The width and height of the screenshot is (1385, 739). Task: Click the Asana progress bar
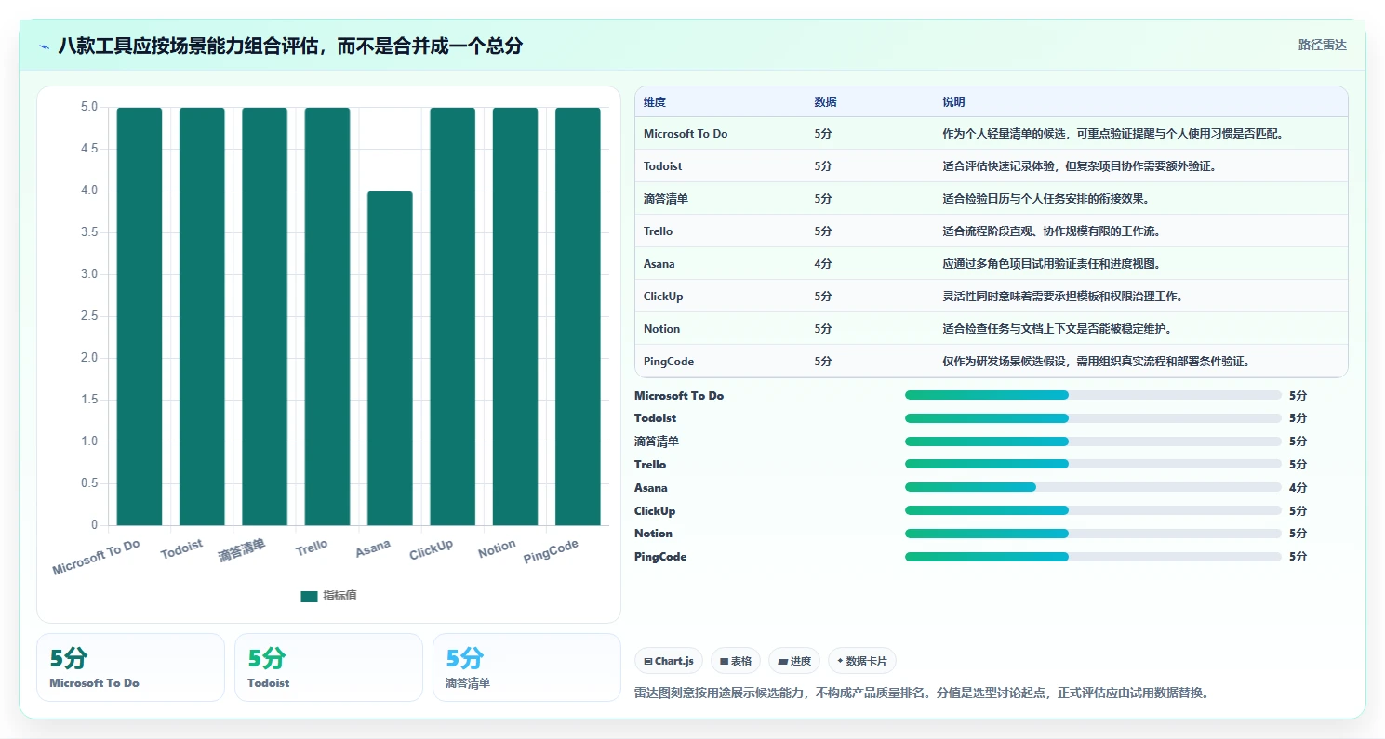click(1093, 487)
